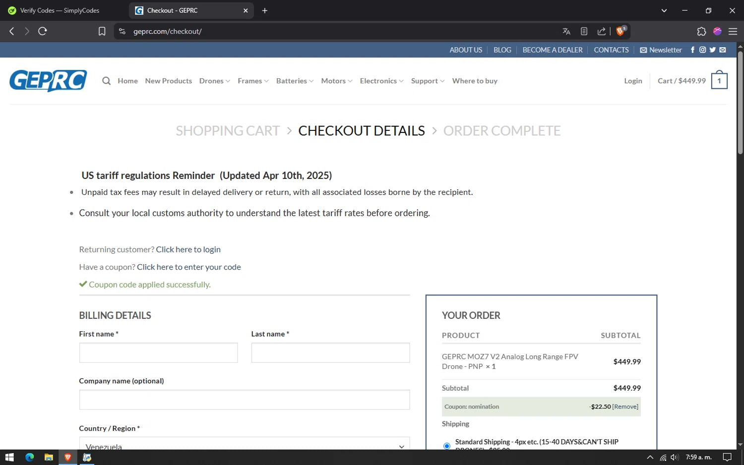Open the browser hamburger menu
Screen dimensions: 744x465
tap(733, 31)
